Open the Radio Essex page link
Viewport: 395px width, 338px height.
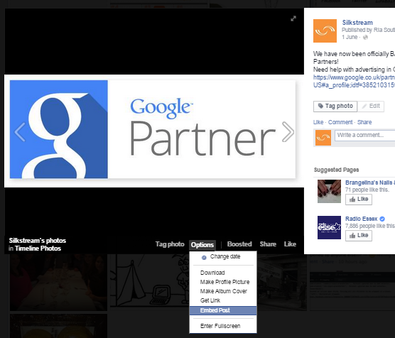361,219
